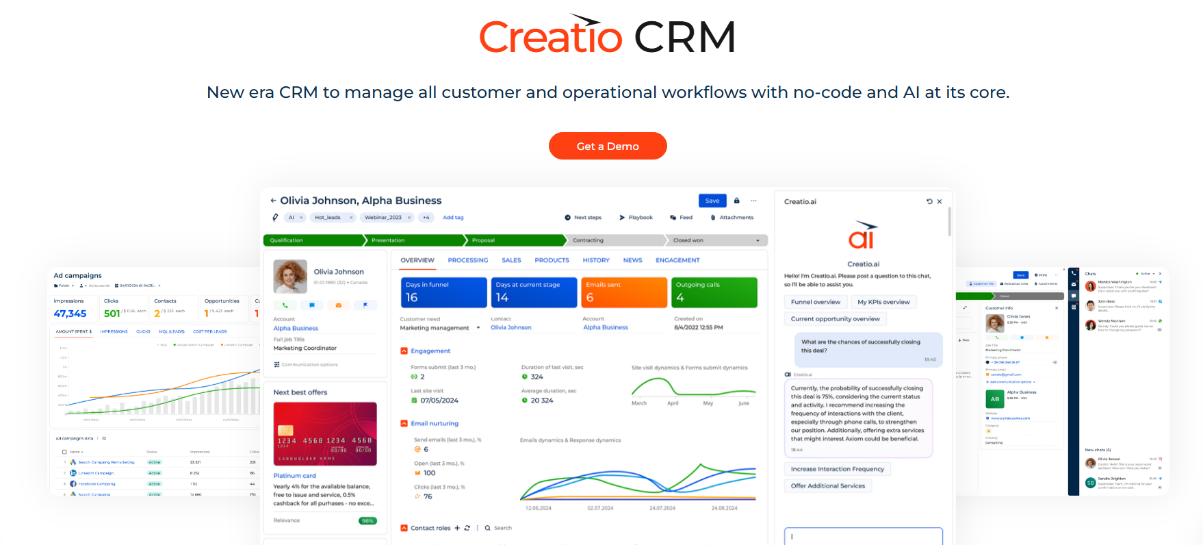Open Alpha Business link under the Account field
The width and height of the screenshot is (1203, 545).
(x=606, y=327)
